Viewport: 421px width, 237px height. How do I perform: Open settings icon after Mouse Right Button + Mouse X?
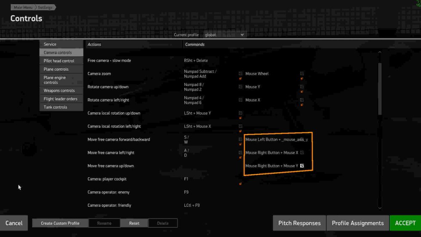point(302,152)
